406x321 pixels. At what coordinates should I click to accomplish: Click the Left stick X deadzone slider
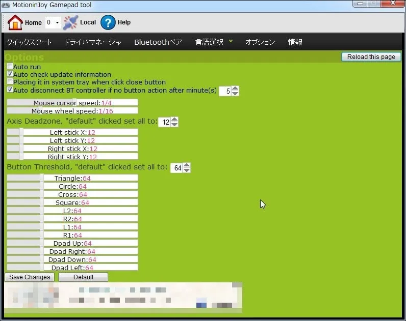[x=72, y=132]
